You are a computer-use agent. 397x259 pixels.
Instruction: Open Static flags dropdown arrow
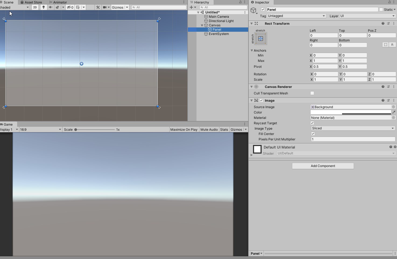coord(395,9)
